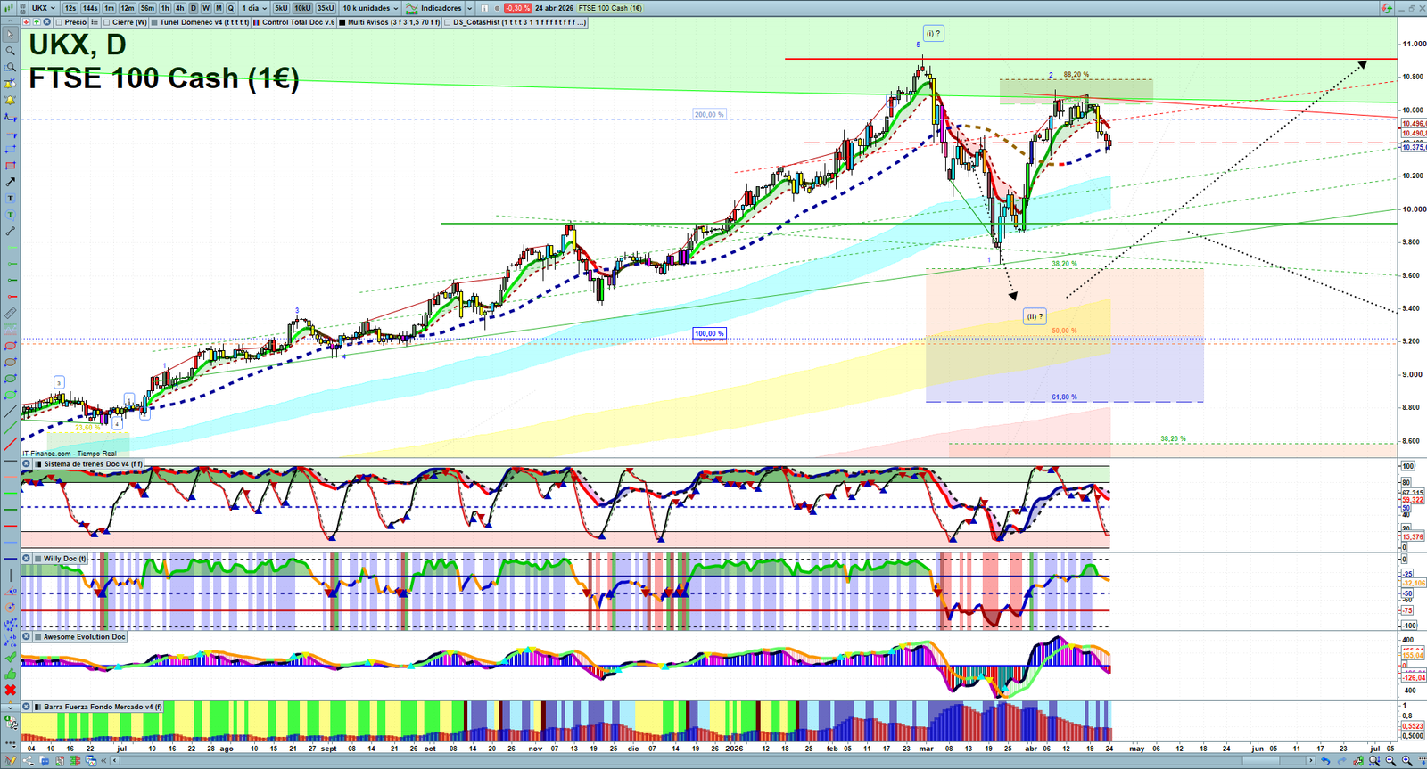
Task: Toggle the Precio checkbox
Action: (x=59, y=22)
